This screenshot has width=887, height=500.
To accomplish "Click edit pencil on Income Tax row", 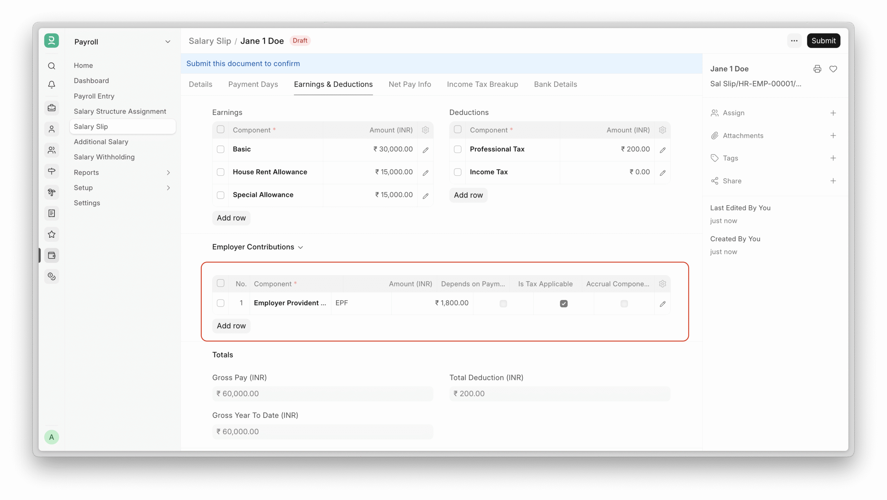I will pyautogui.click(x=662, y=172).
